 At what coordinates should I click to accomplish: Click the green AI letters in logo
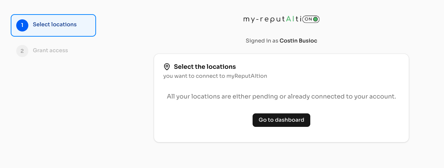[x=290, y=19]
